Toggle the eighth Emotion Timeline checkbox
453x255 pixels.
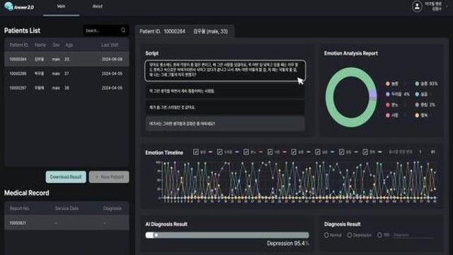(365, 152)
